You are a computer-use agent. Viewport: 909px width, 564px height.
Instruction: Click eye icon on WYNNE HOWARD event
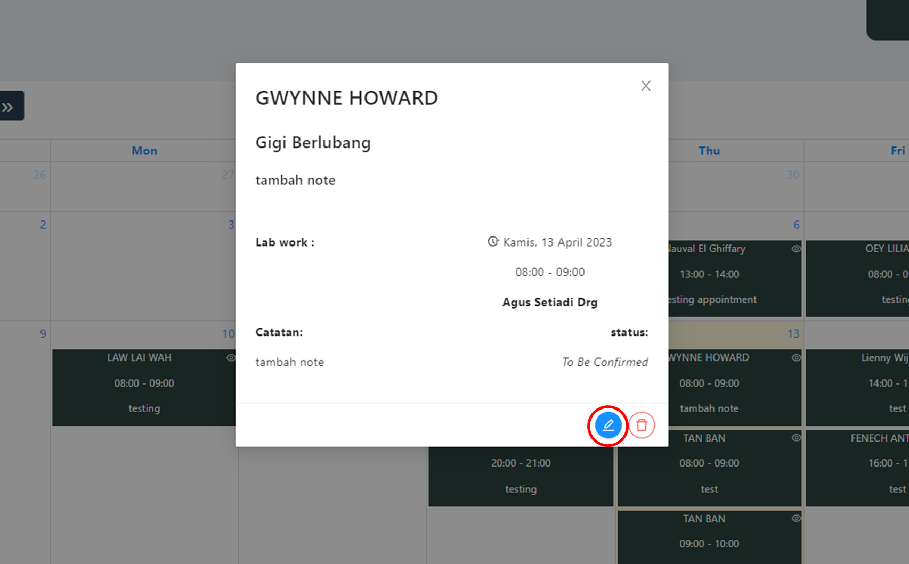coord(796,358)
